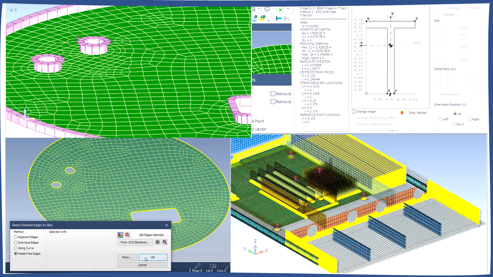Click the Compute Warping Constant button
This screenshot has width=493, height=277.
[374, 124]
